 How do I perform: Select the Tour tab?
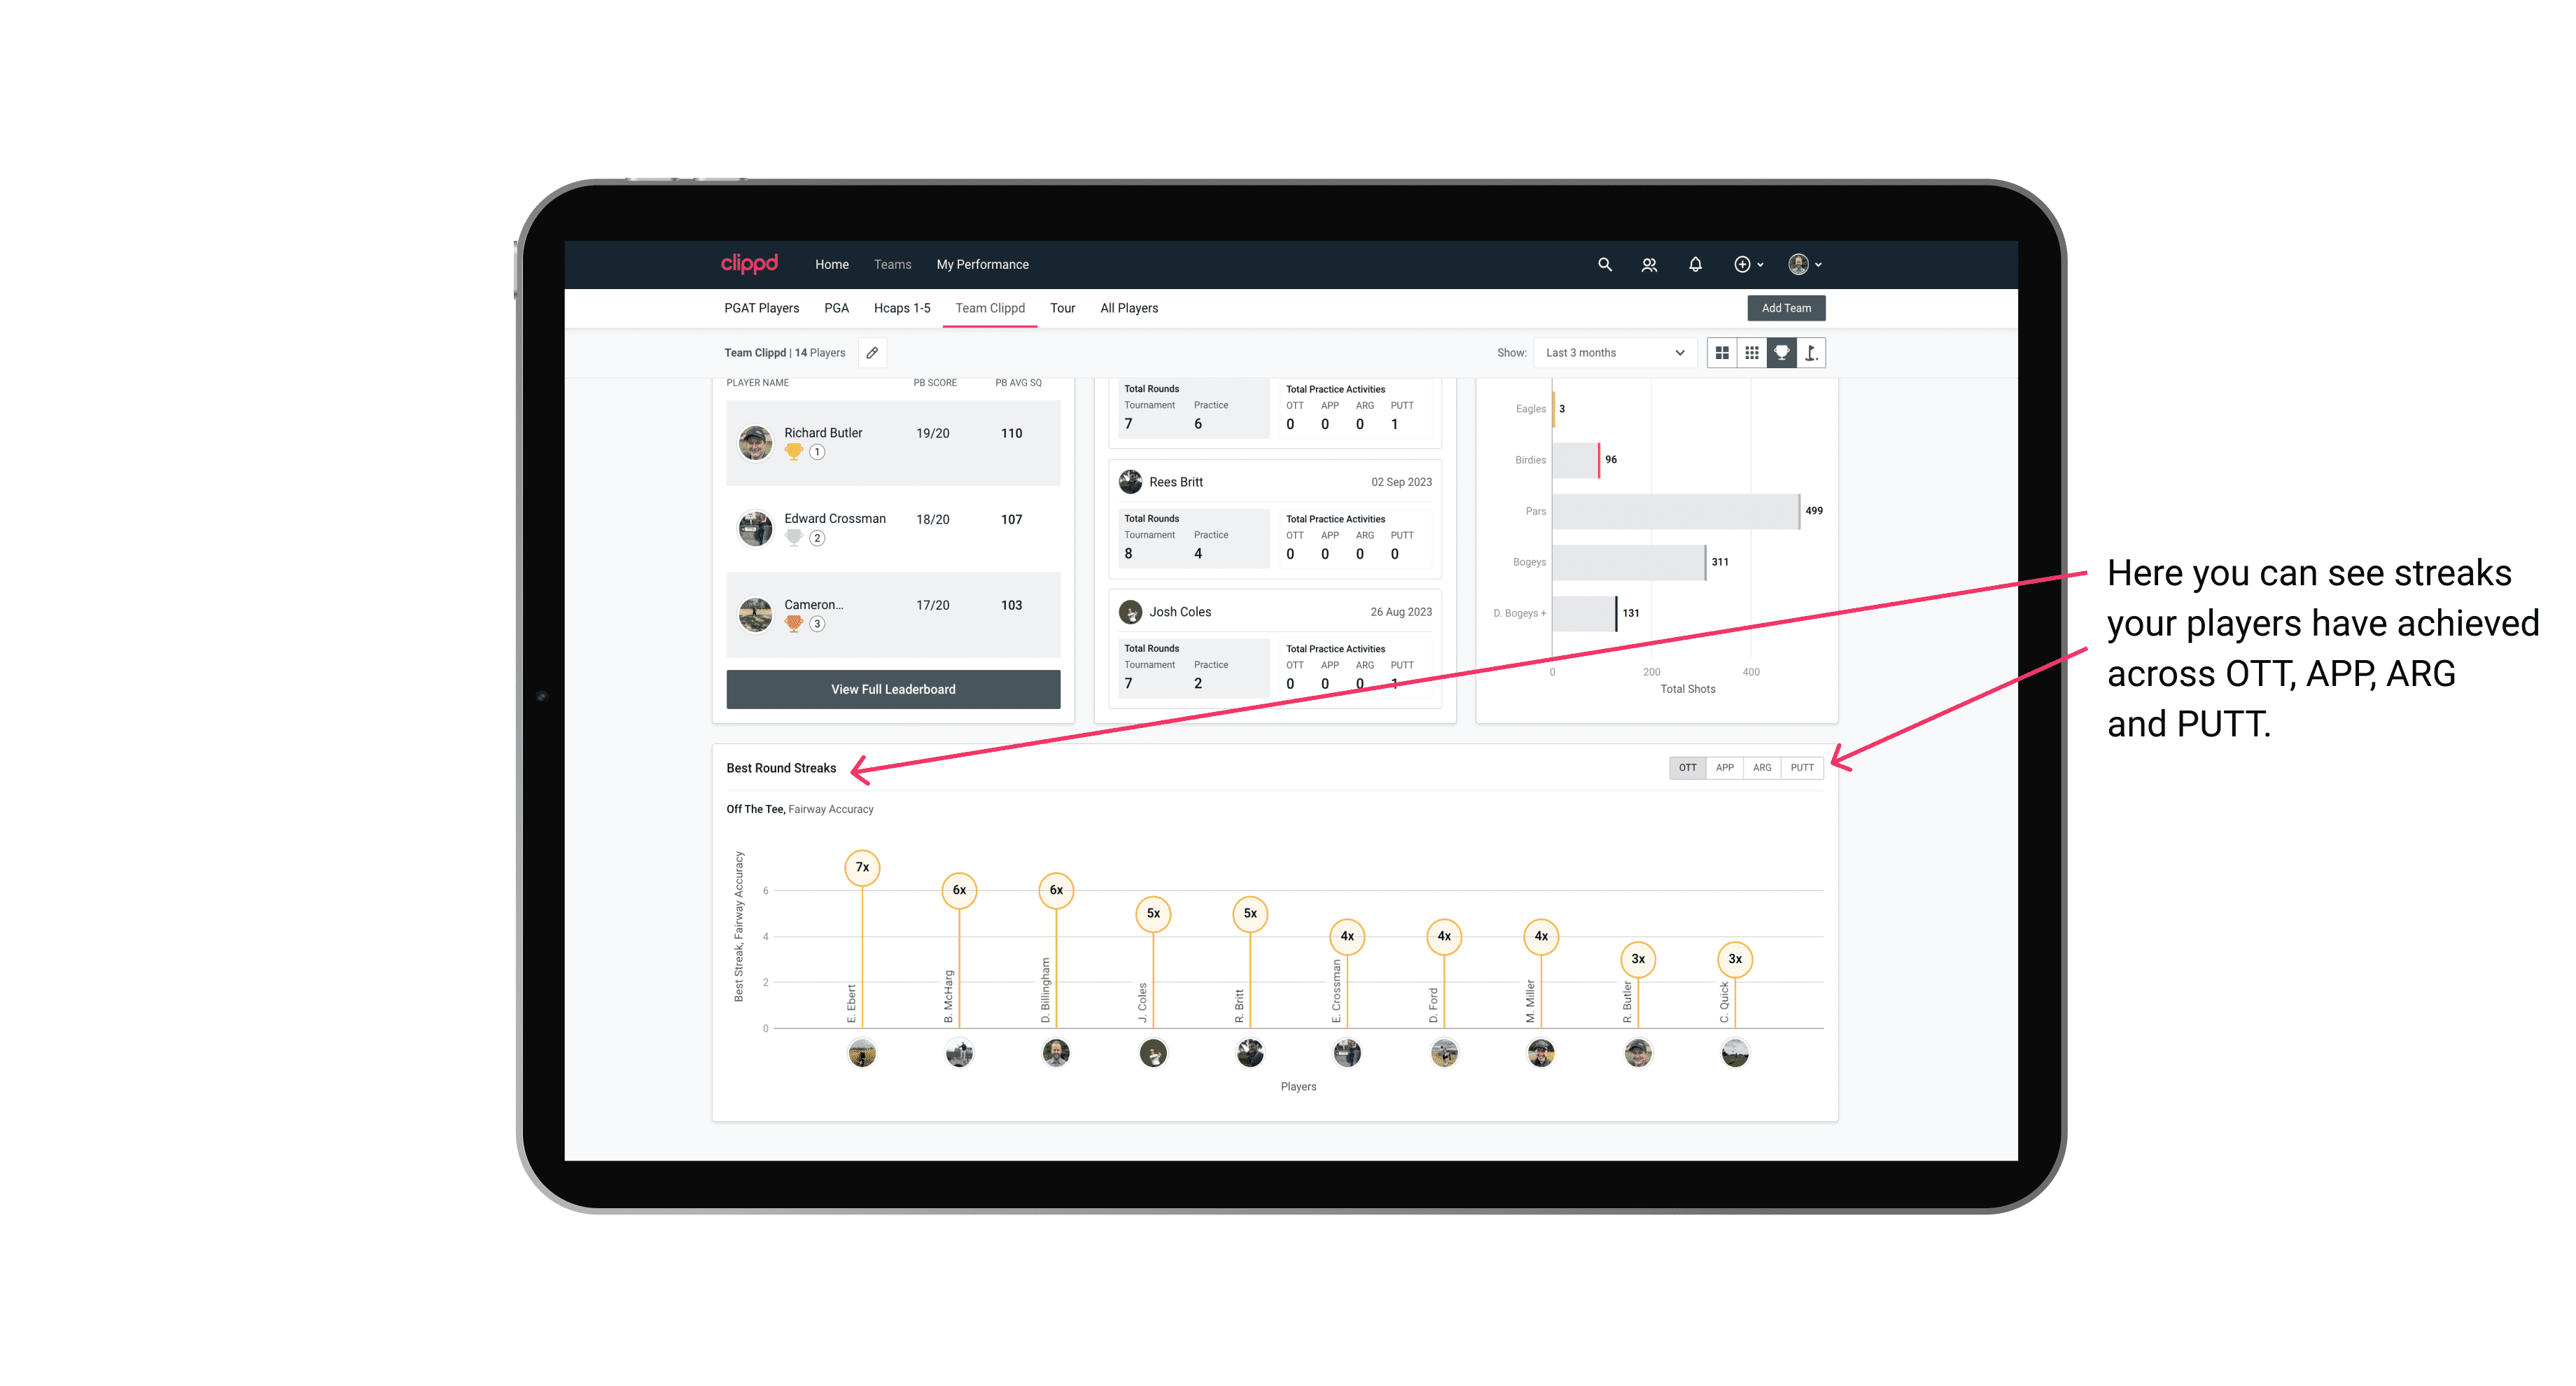[x=1061, y=309]
